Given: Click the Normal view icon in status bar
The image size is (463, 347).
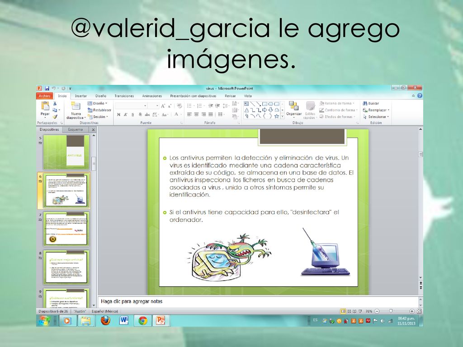Looking at the screenshot, I should [343, 311].
